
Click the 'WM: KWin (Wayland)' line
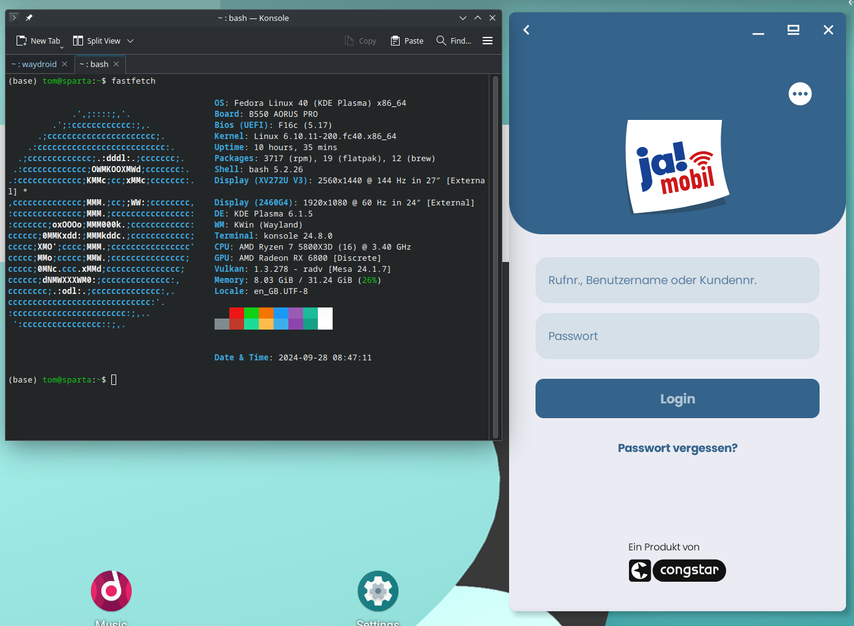tap(258, 225)
